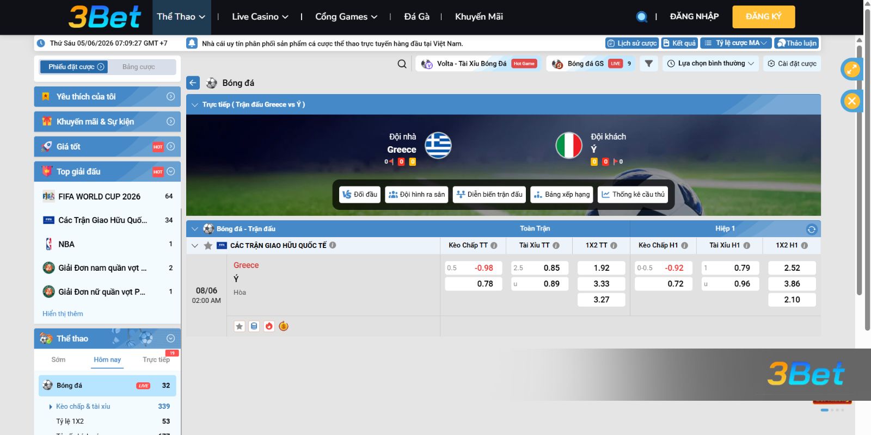
Task: Open Đối đầu head-to-head stats
Action: tap(360, 195)
